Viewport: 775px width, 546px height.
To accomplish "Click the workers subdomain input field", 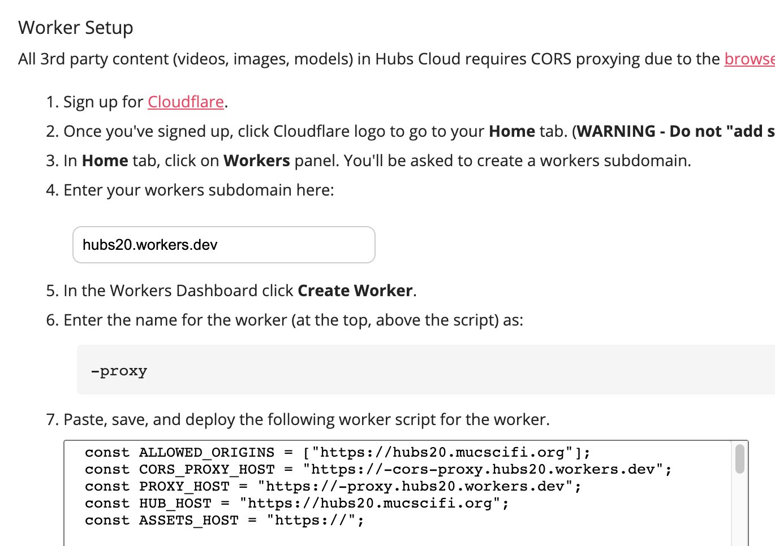I will (x=224, y=245).
